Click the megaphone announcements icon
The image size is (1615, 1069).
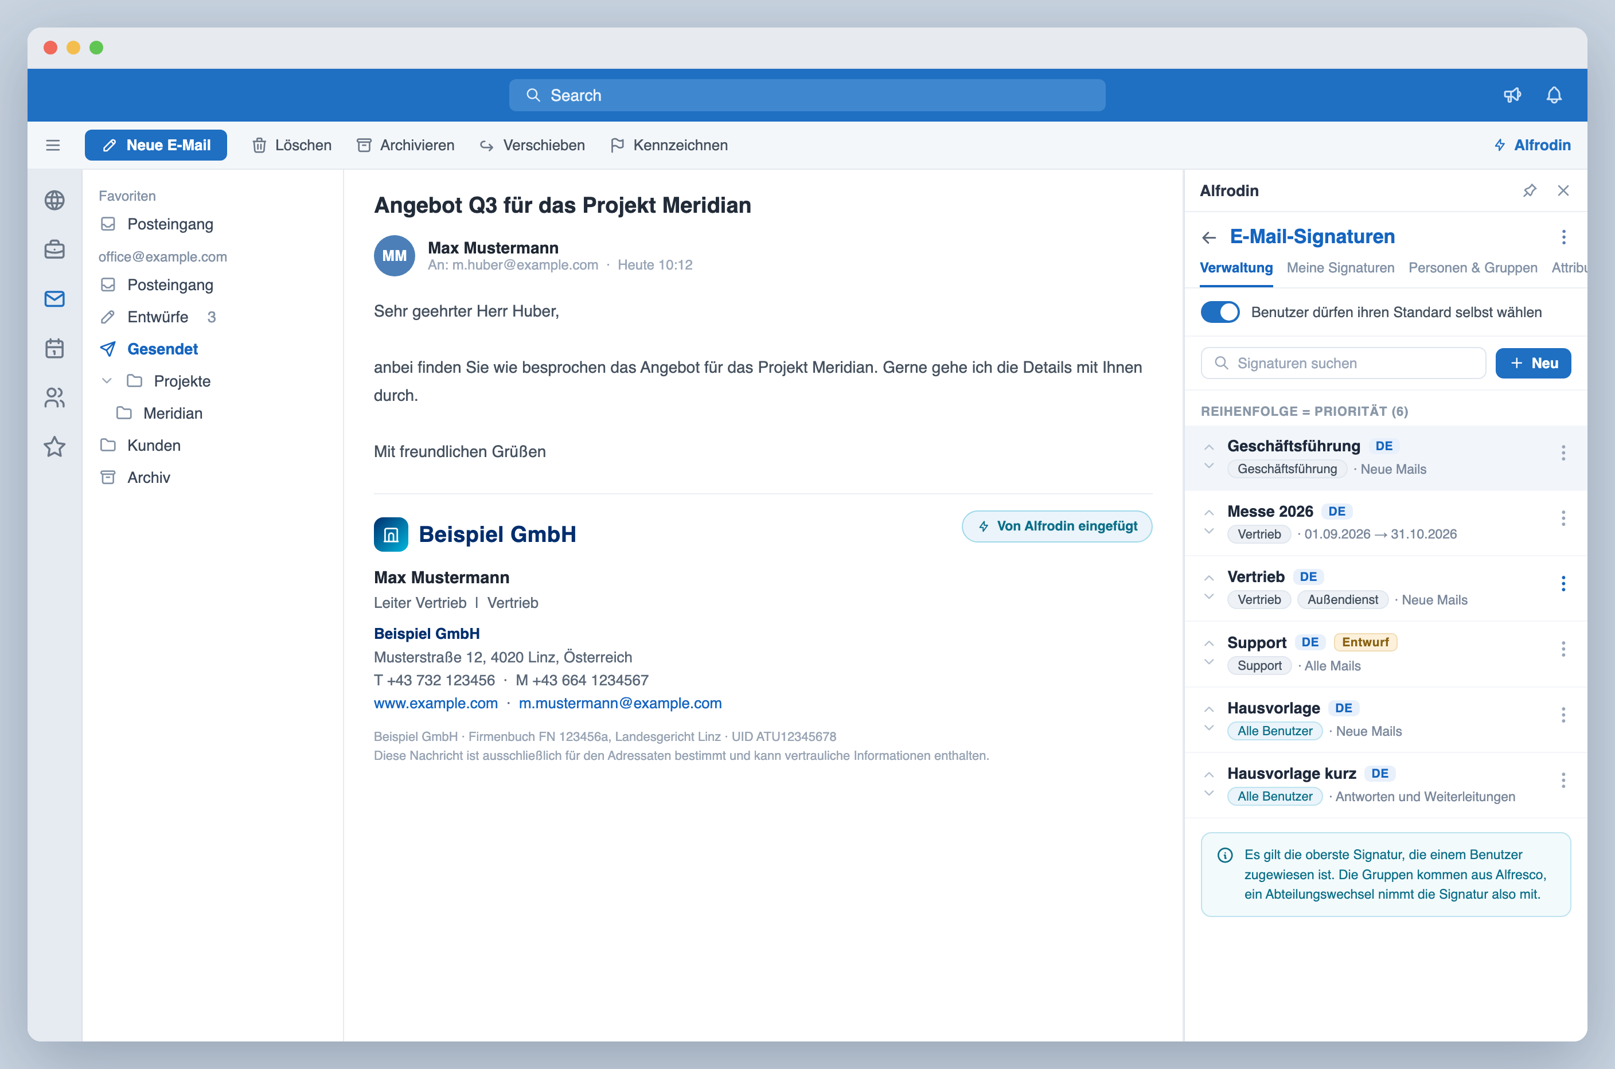tap(1512, 95)
